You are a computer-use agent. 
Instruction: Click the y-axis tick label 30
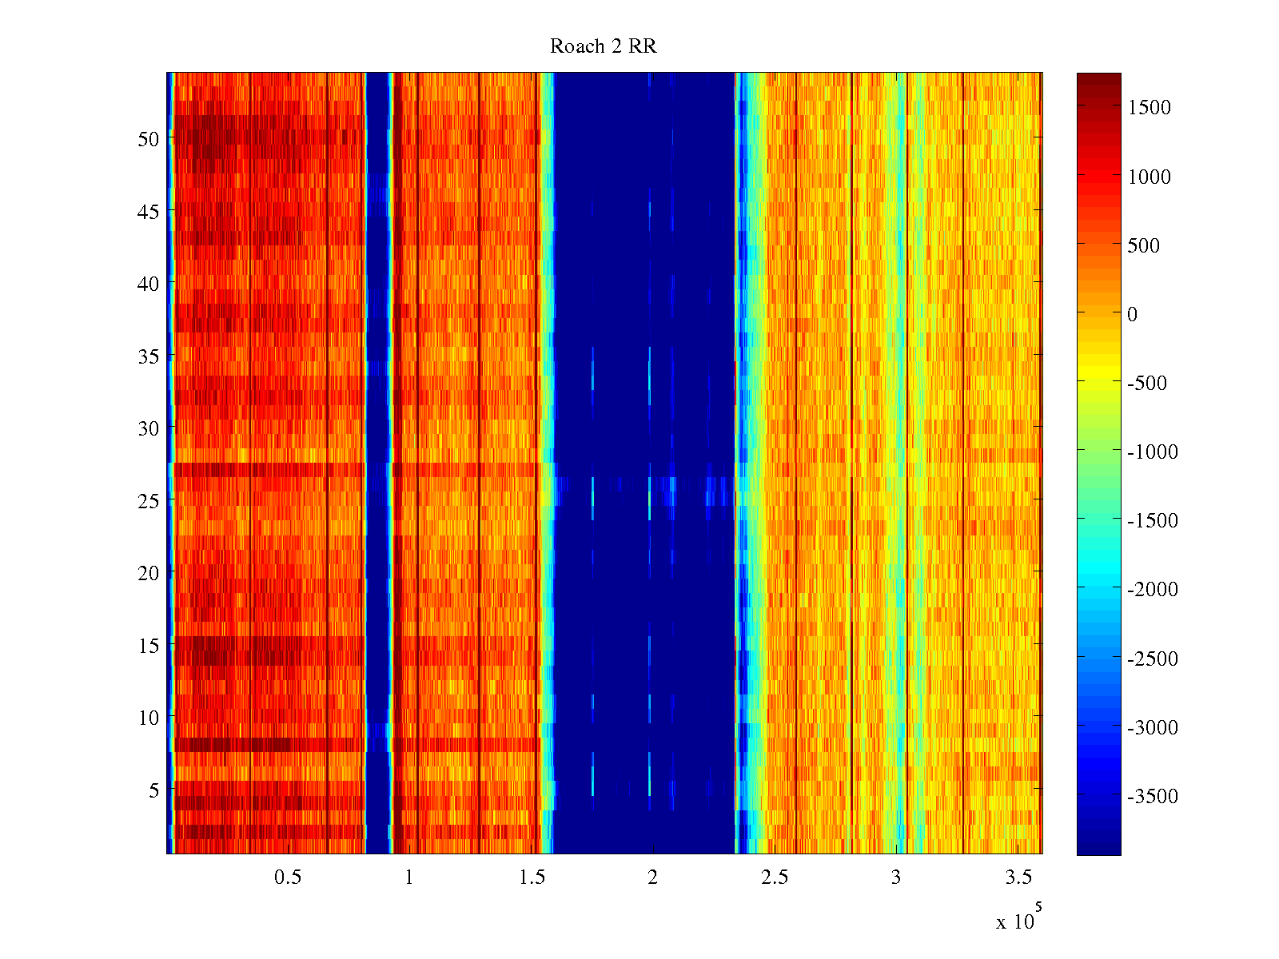tap(149, 428)
